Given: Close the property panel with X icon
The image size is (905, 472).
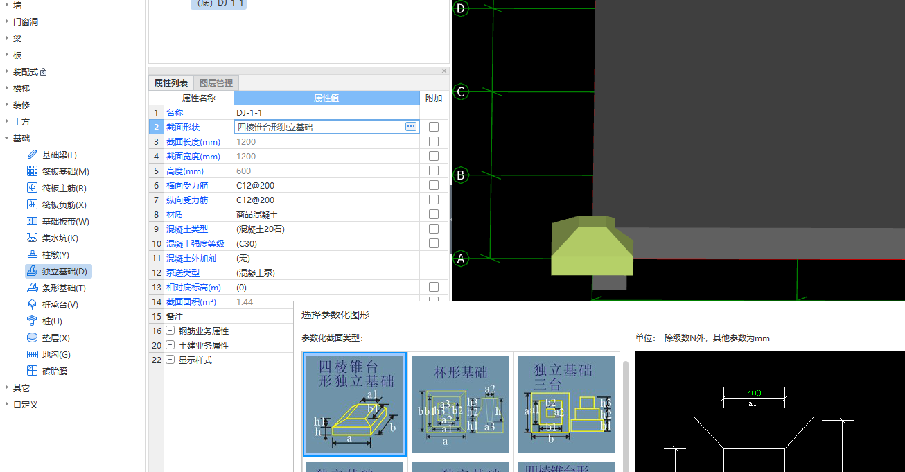Looking at the screenshot, I should click(444, 71).
